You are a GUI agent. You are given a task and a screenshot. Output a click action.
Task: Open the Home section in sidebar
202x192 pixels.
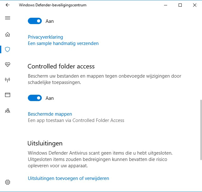(8, 34)
